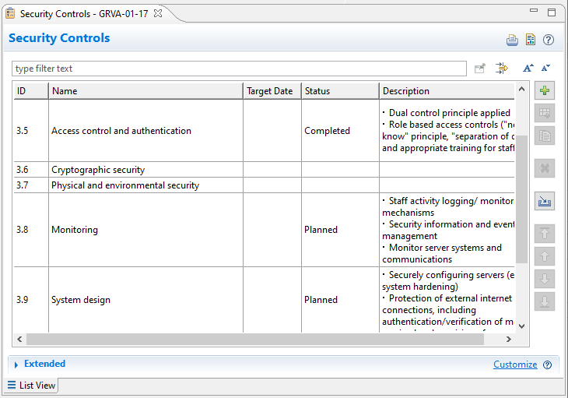Click the type filter text field

click(239, 69)
